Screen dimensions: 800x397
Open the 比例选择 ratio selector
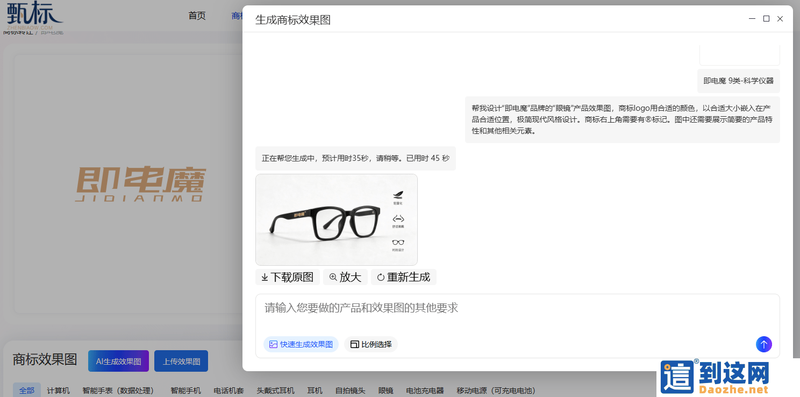pos(371,344)
